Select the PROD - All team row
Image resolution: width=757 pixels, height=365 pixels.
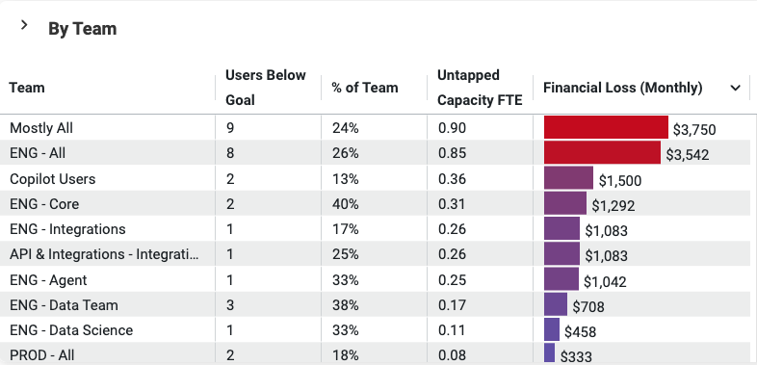point(375,354)
